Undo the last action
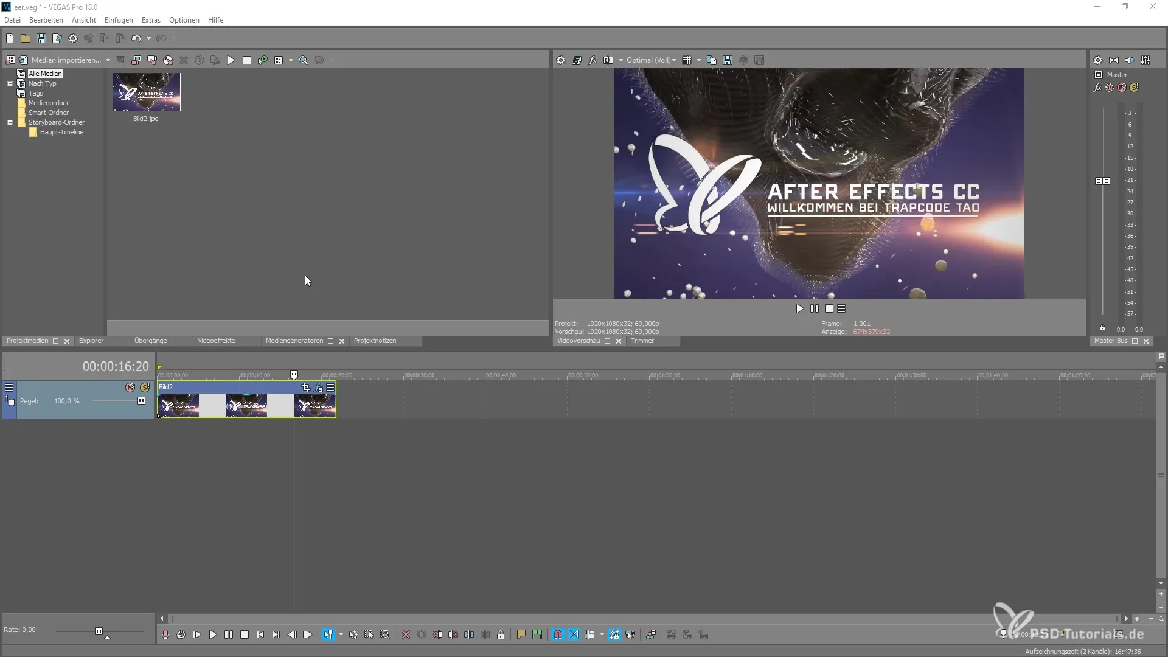 [x=136, y=38]
